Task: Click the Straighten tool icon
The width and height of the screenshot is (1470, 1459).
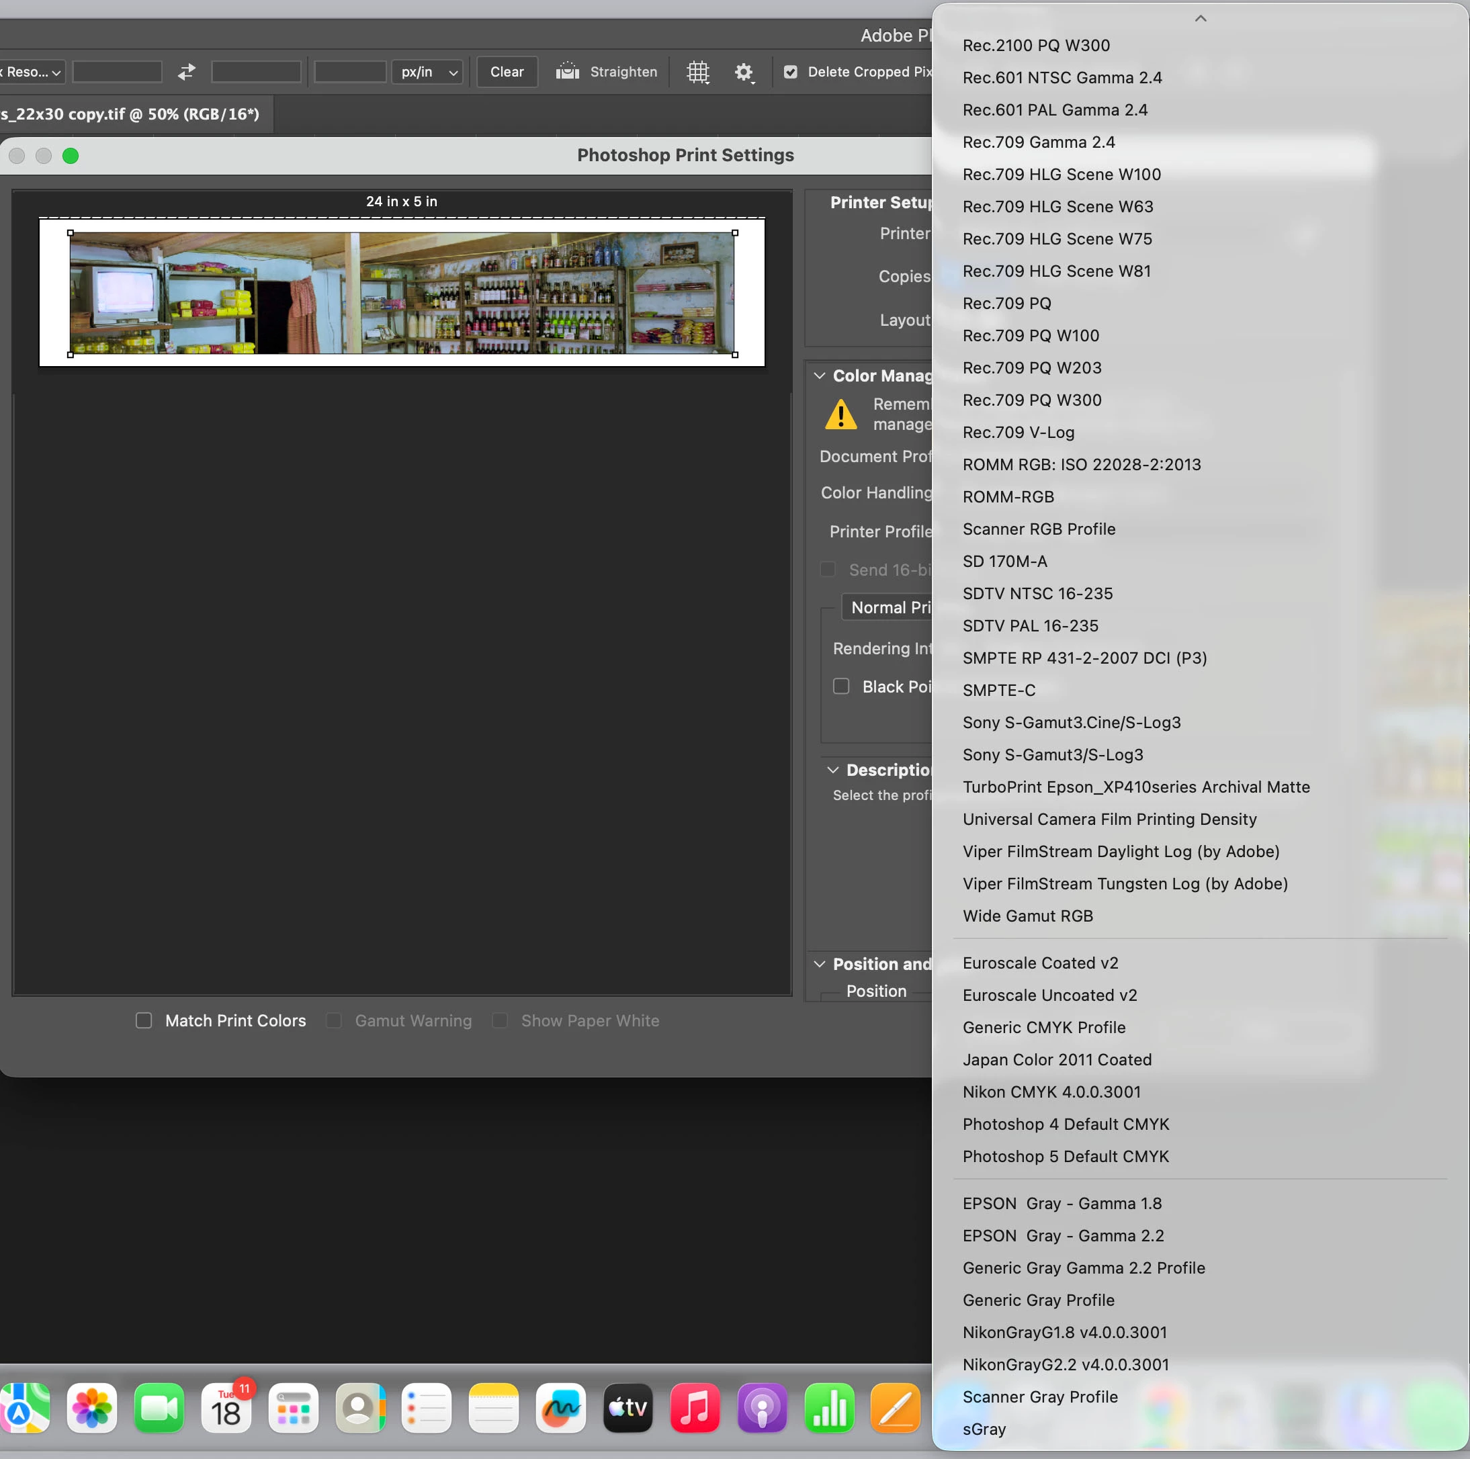Action: [568, 71]
